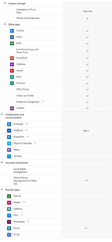Click the Planner icon
112x242 pixels.
[9, 196]
